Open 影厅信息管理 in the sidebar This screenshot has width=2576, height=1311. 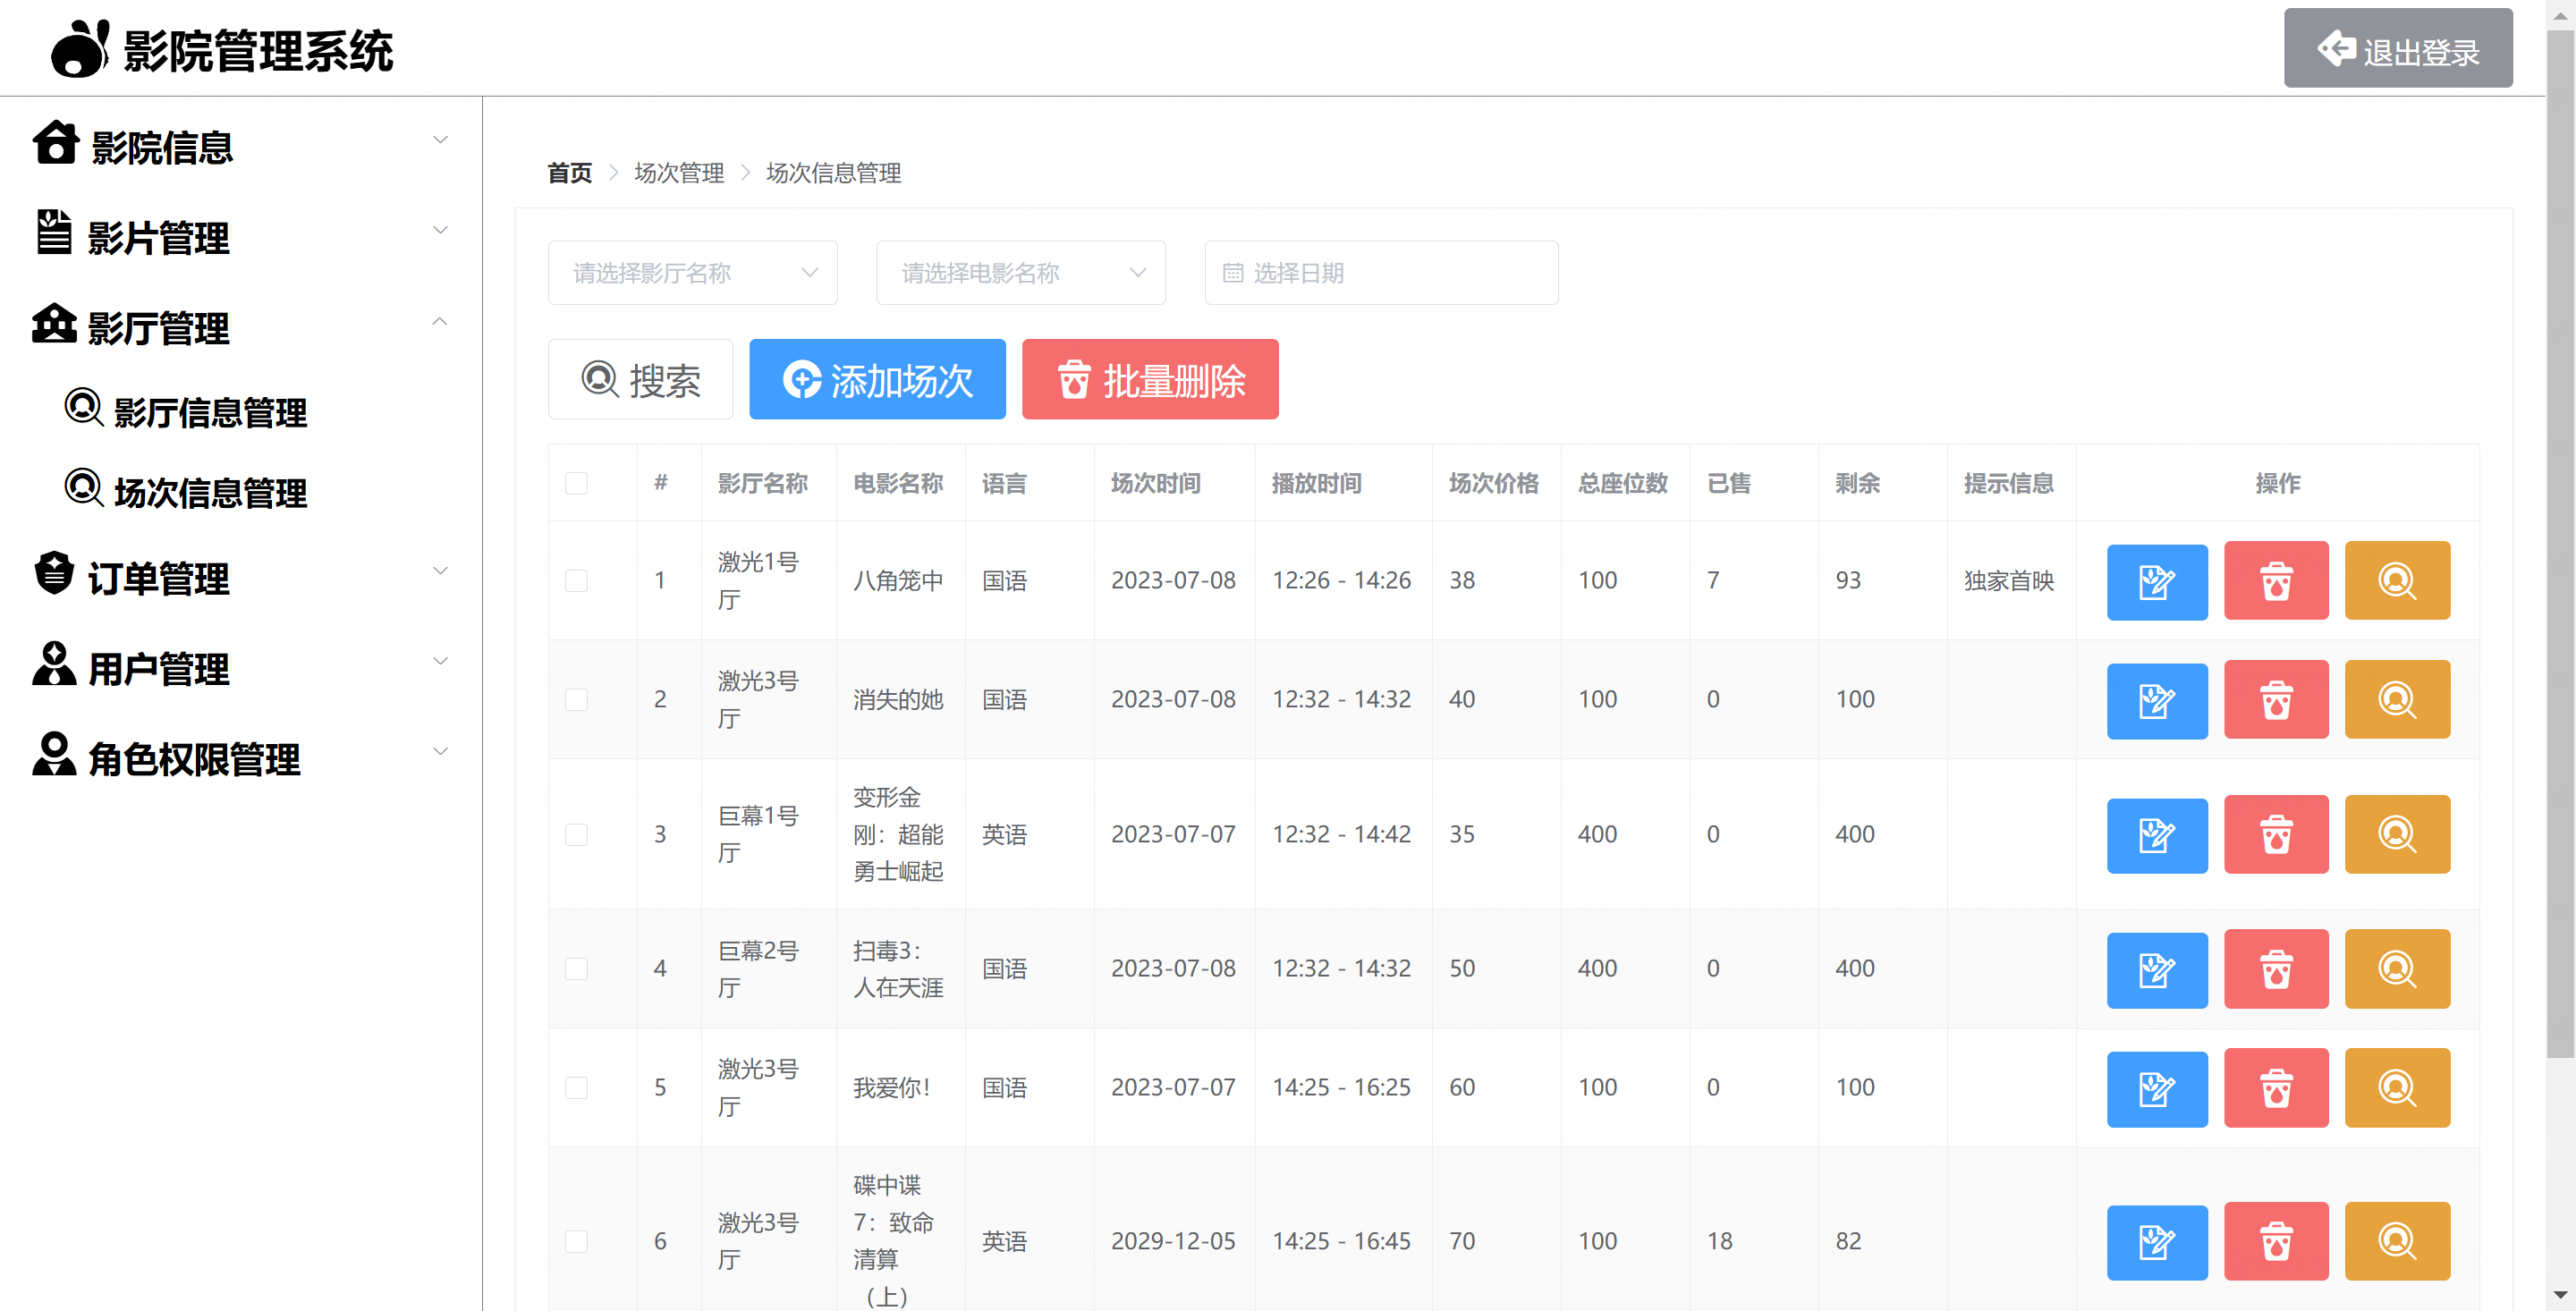click(x=210, y=412)
